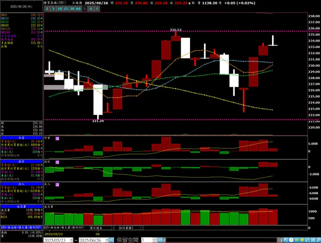
Task: Switch chart to 30-minute timeframe
Action: point(72,9)
